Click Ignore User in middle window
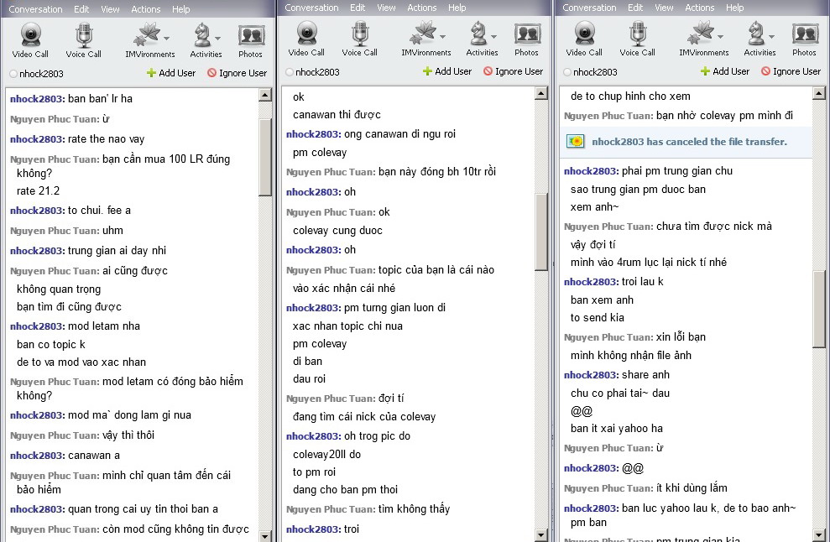Viewport: 830px width, 542px height. [514, 71]
